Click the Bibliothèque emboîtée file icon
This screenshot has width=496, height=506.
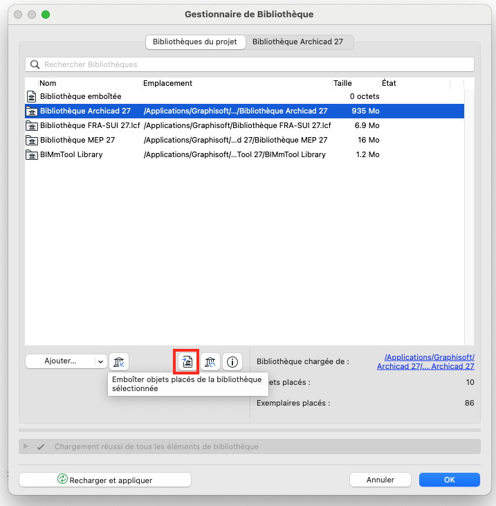(x=32, y=96)
